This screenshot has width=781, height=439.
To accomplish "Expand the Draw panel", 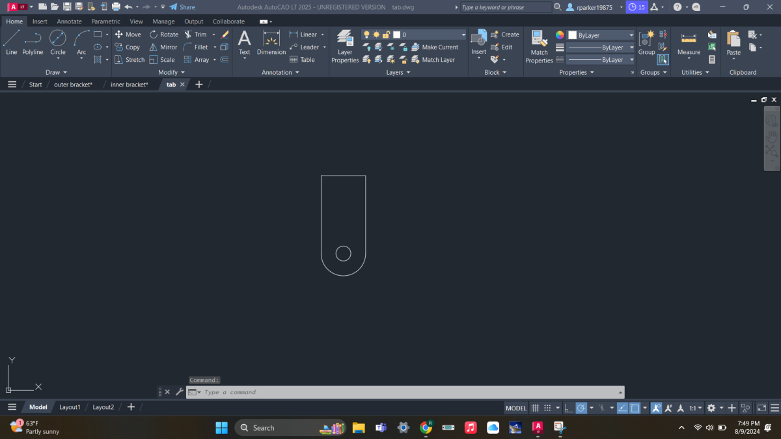I will coord(57,72).
